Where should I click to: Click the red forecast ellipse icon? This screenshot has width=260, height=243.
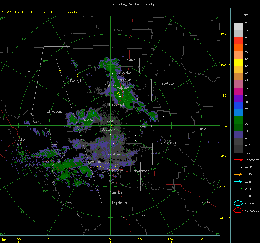pos(238,210)
